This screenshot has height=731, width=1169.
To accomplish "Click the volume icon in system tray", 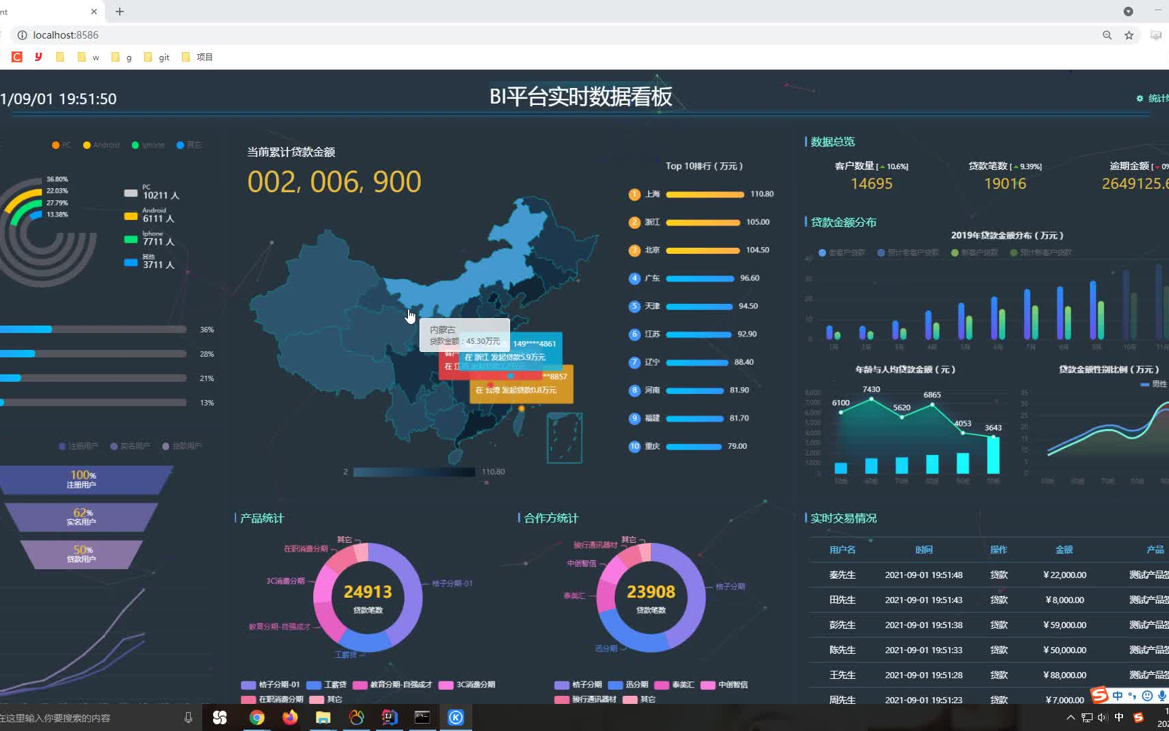I will [1103, 717].
